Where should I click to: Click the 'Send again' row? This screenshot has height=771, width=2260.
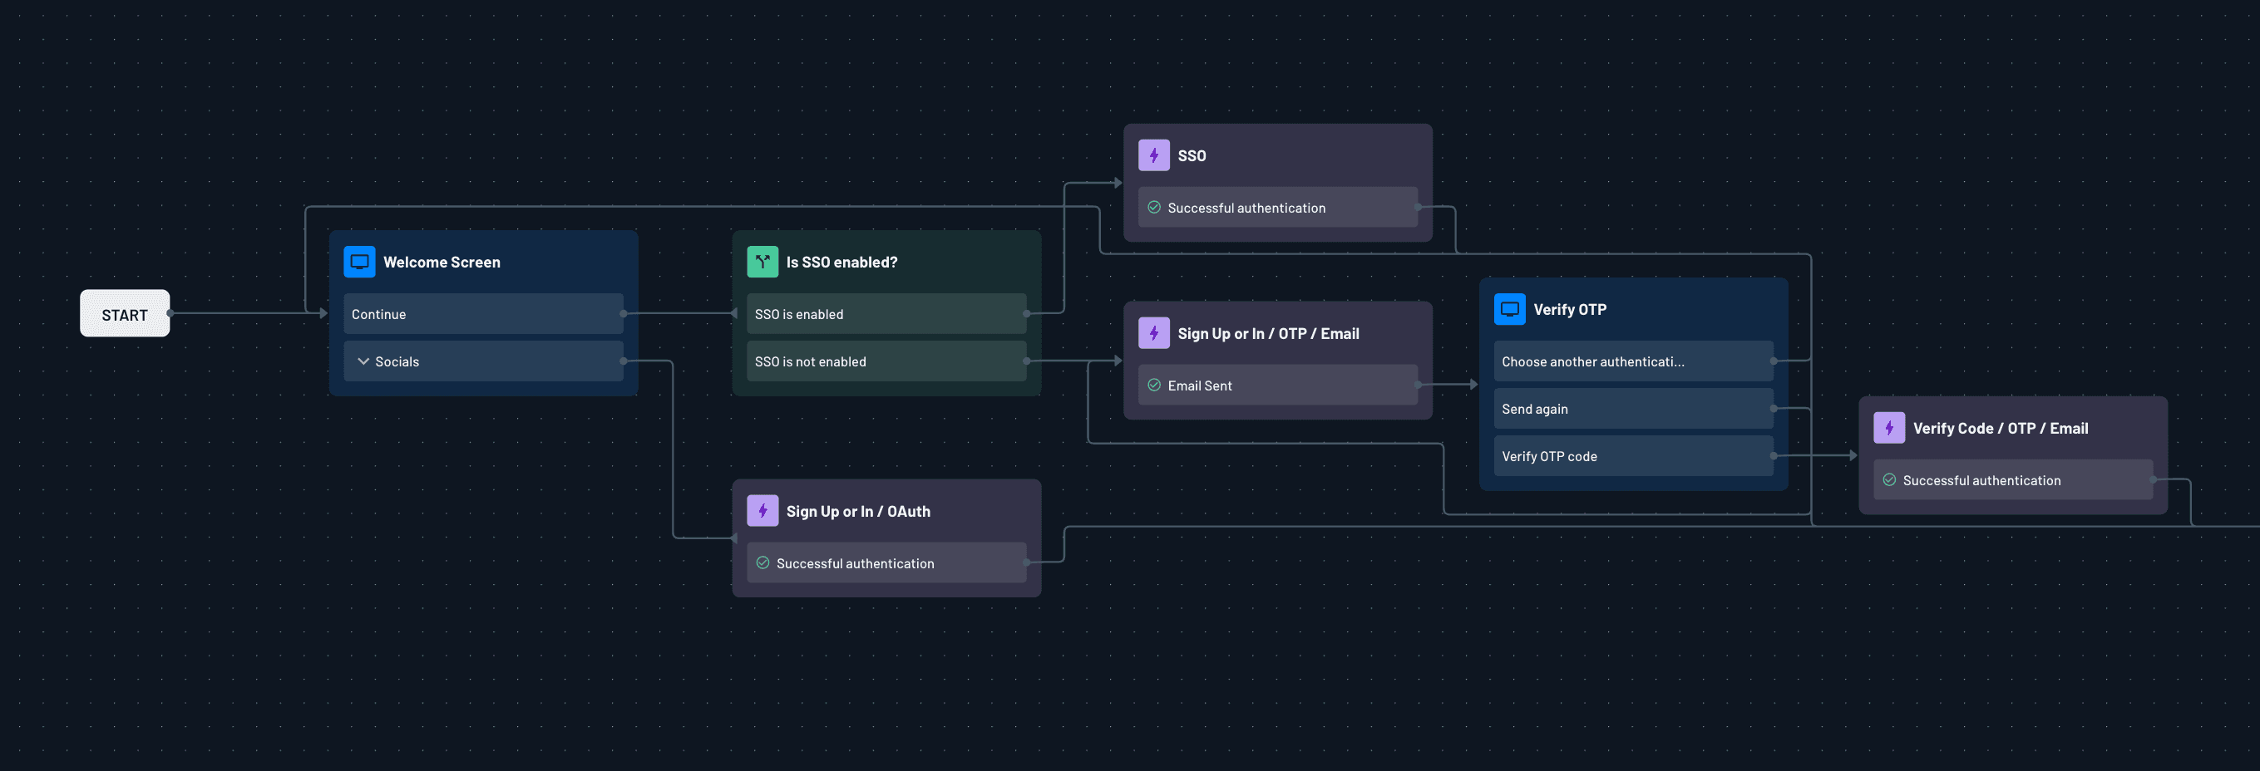1632,408
